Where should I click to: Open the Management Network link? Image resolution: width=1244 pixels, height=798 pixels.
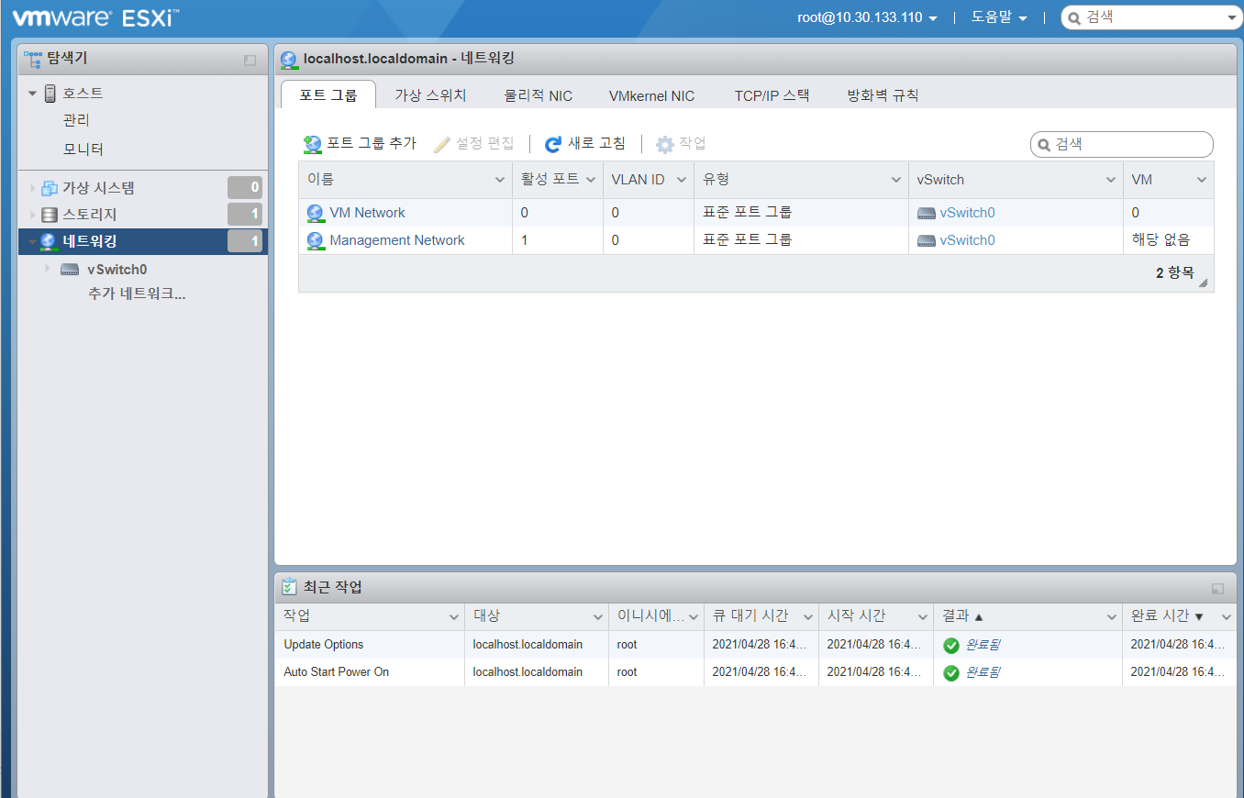397,240
